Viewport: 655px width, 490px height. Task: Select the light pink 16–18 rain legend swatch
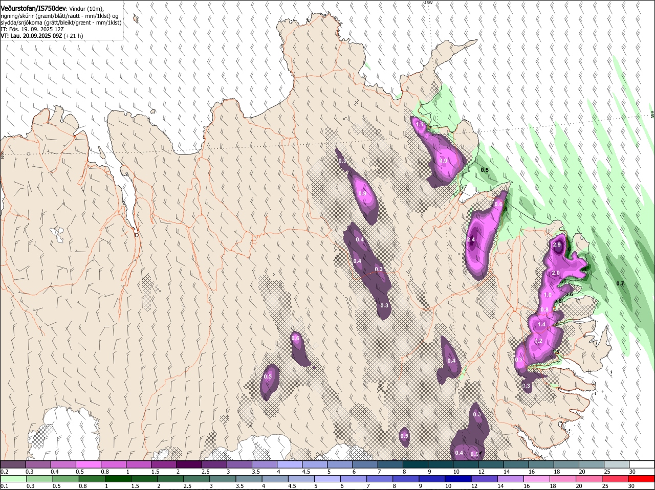coord(537,479)
